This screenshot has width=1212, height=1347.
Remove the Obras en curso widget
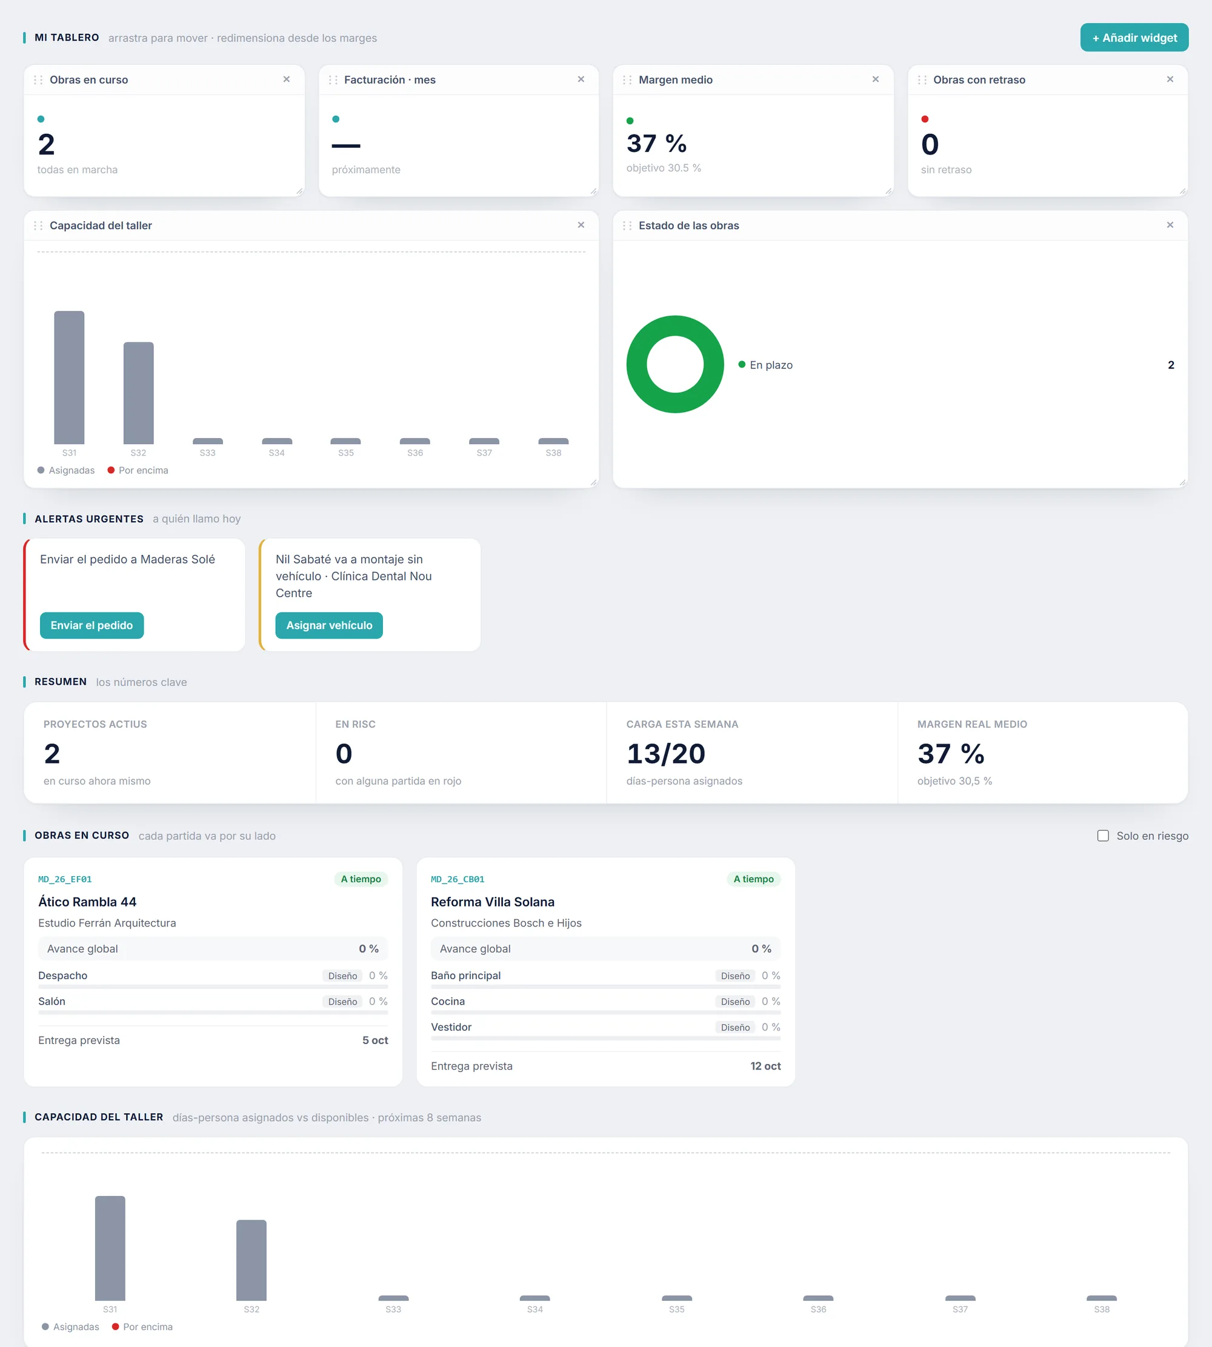coord(287,79)
